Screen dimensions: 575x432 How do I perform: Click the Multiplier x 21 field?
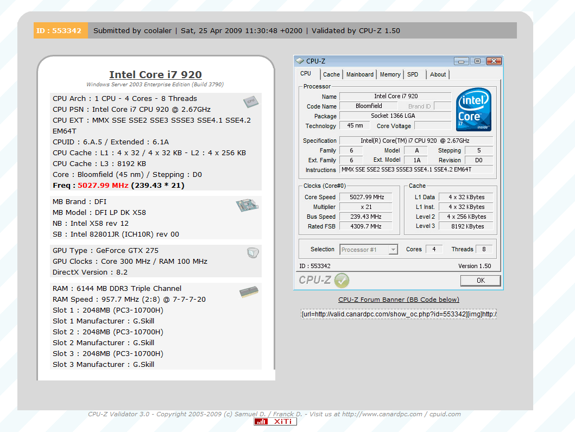[366, 207]
